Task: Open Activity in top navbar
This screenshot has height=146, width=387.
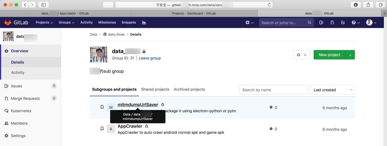Action: pyautogui.click(x=86, y=22)
